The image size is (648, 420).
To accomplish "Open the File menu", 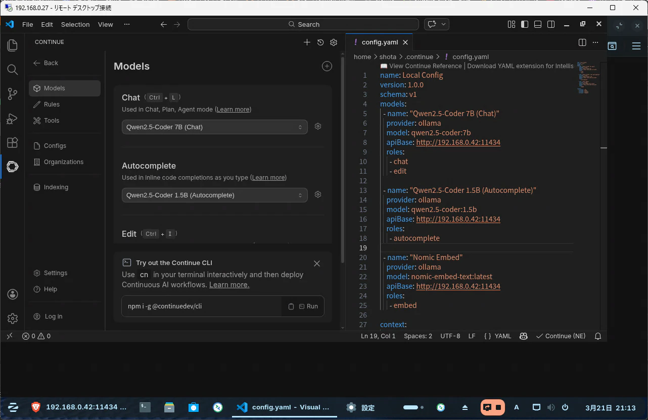I will (28, 24).
